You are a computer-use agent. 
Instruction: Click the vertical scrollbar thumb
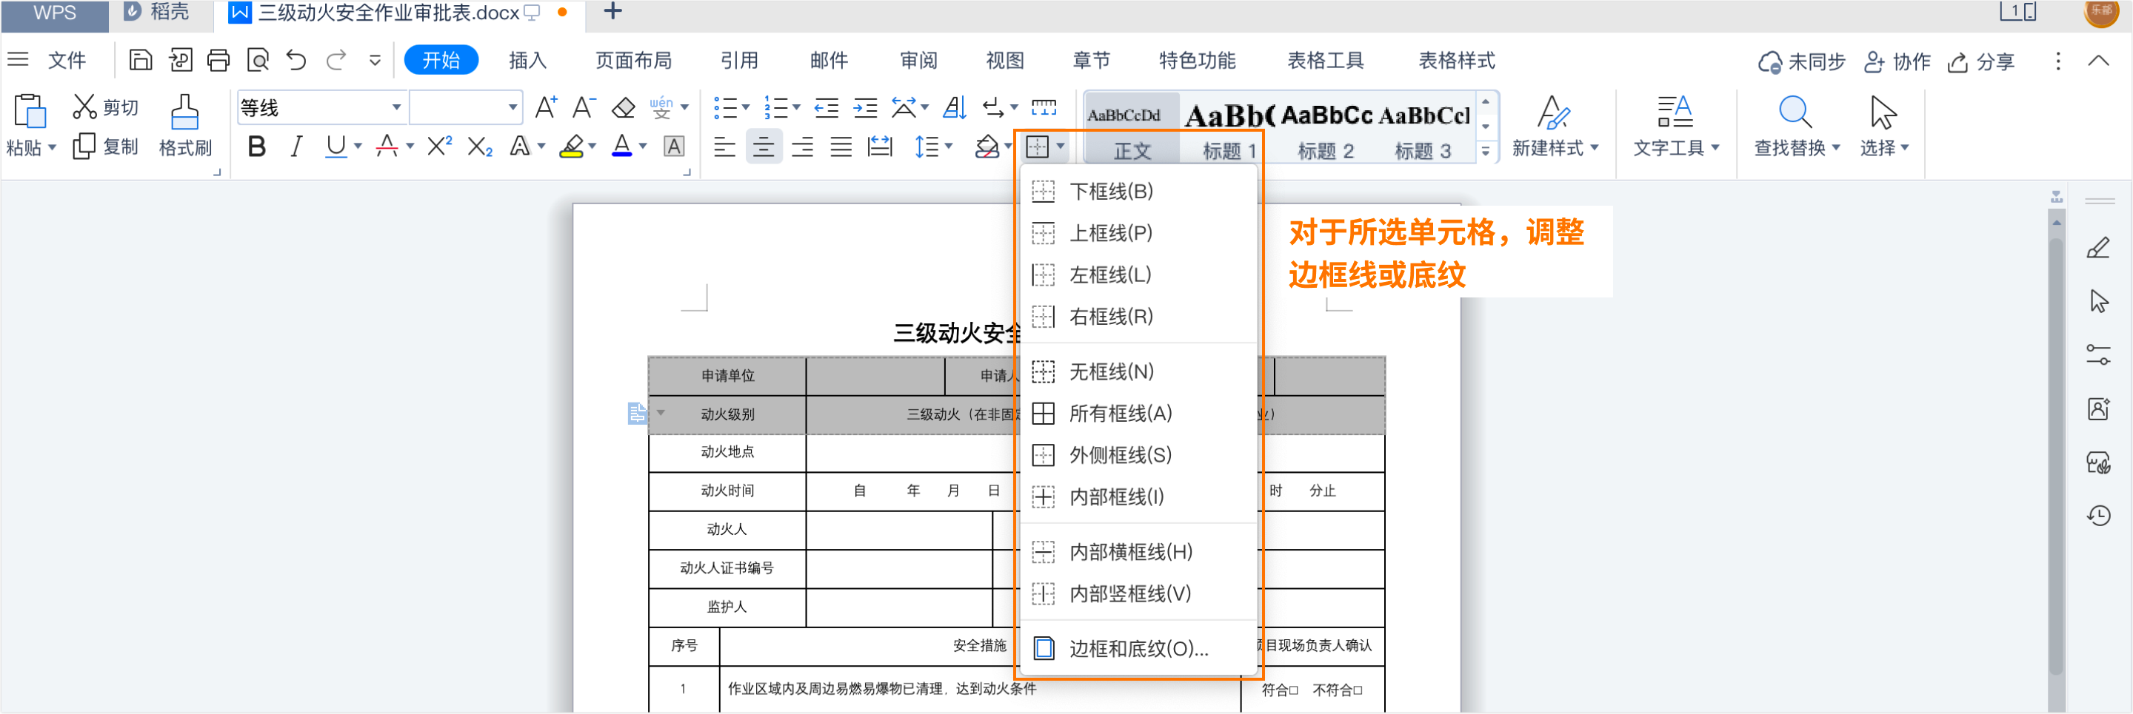(2056, 455)
